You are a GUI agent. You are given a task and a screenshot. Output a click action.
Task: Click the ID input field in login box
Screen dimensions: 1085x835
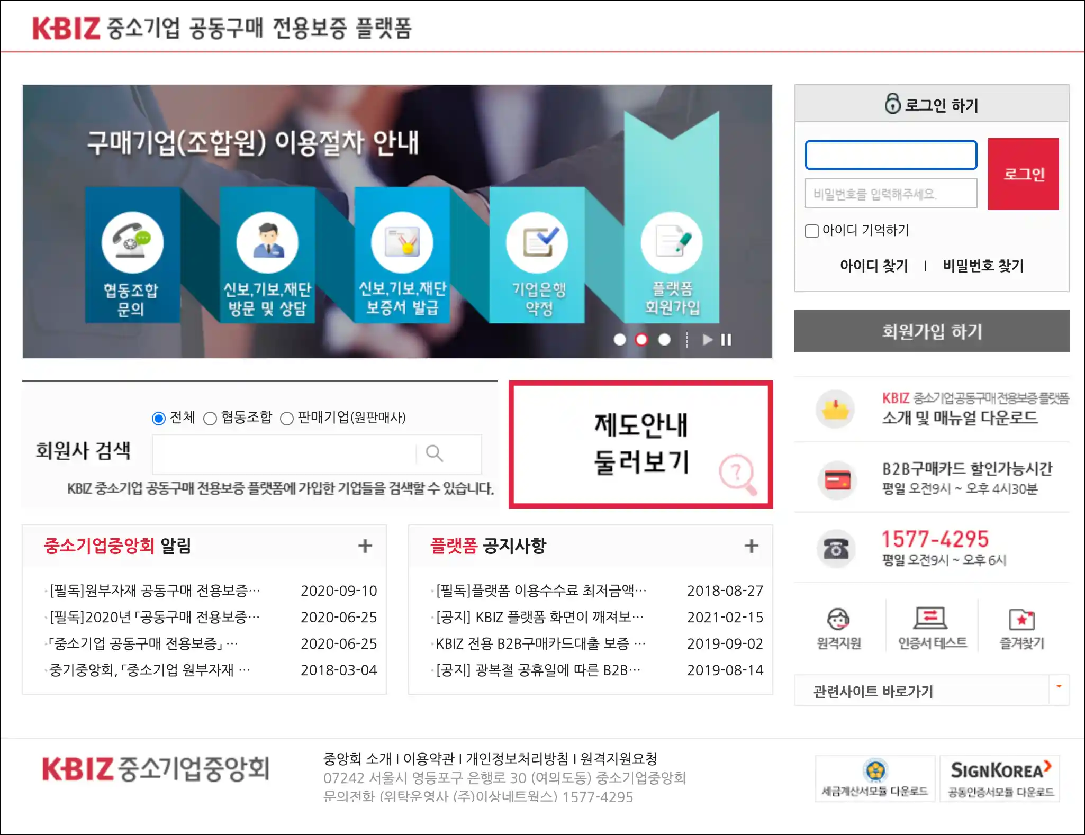click(x=891, y=155)
